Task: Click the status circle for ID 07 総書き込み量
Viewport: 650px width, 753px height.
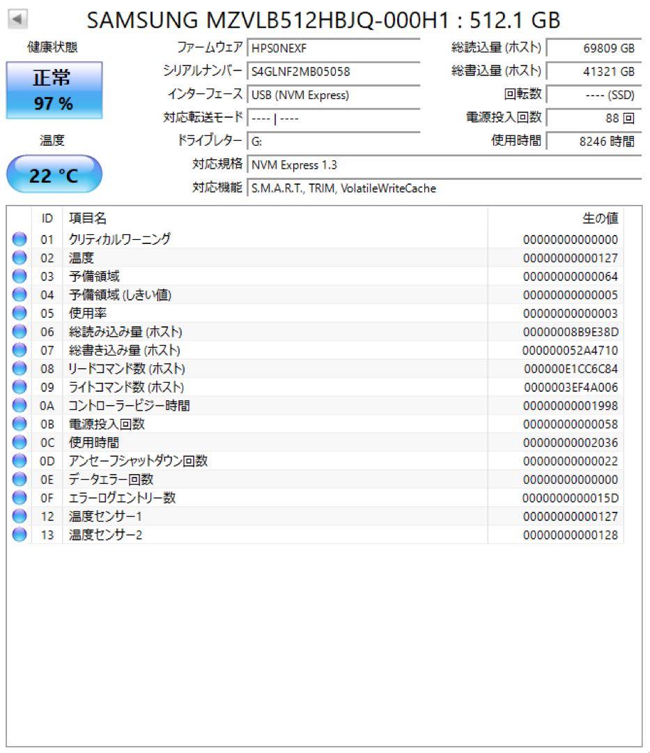Action: click(20, 350)
